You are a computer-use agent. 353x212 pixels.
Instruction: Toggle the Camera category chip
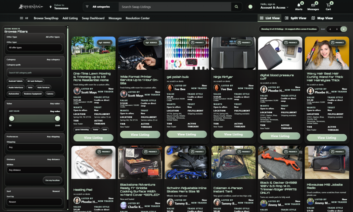[x=50, y=94]
